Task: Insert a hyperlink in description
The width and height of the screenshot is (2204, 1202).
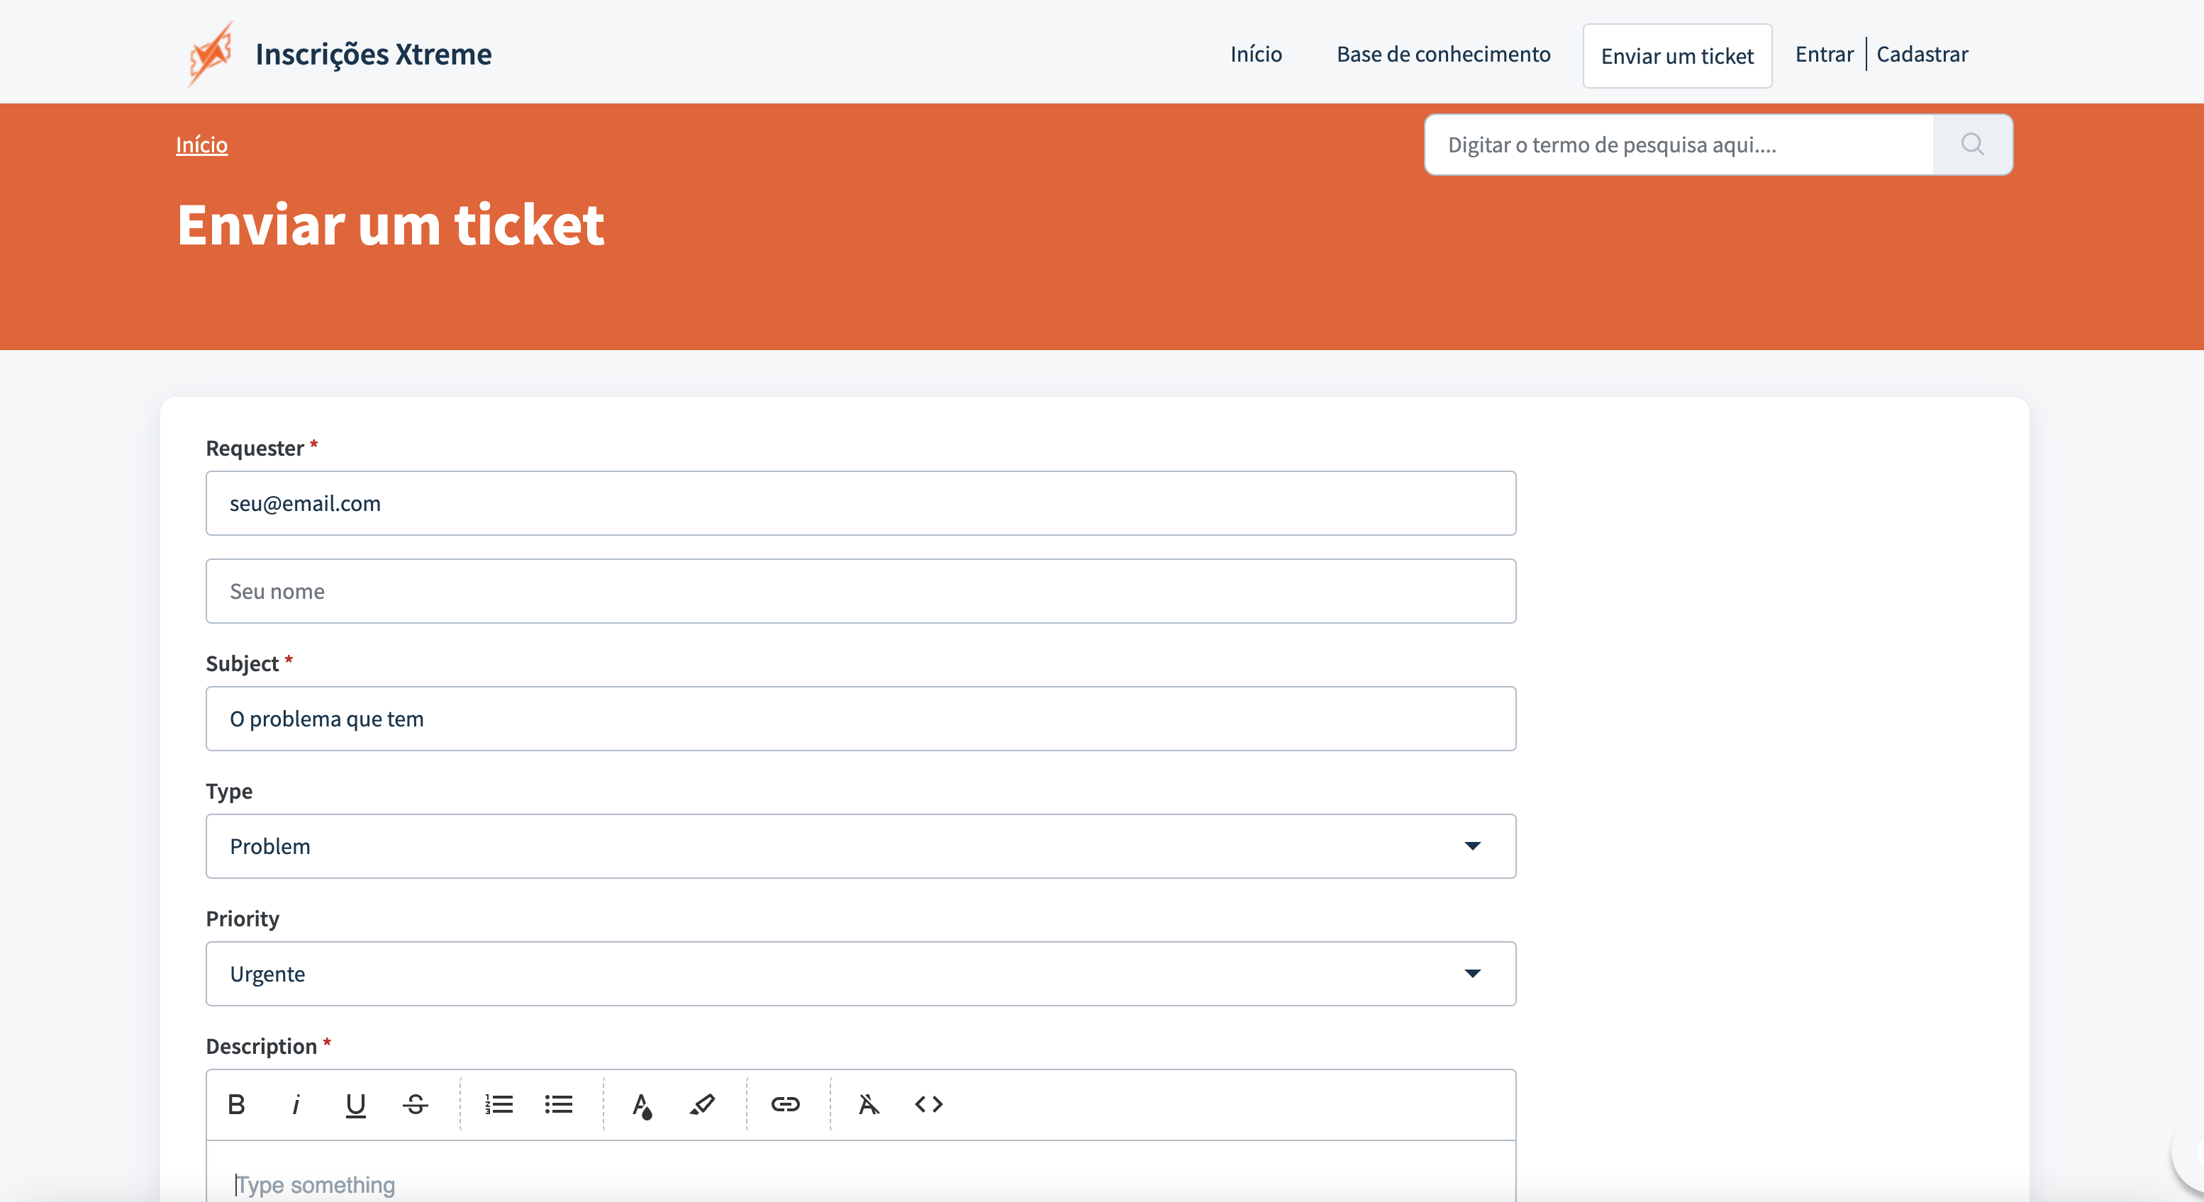Action: point(784,1104)
